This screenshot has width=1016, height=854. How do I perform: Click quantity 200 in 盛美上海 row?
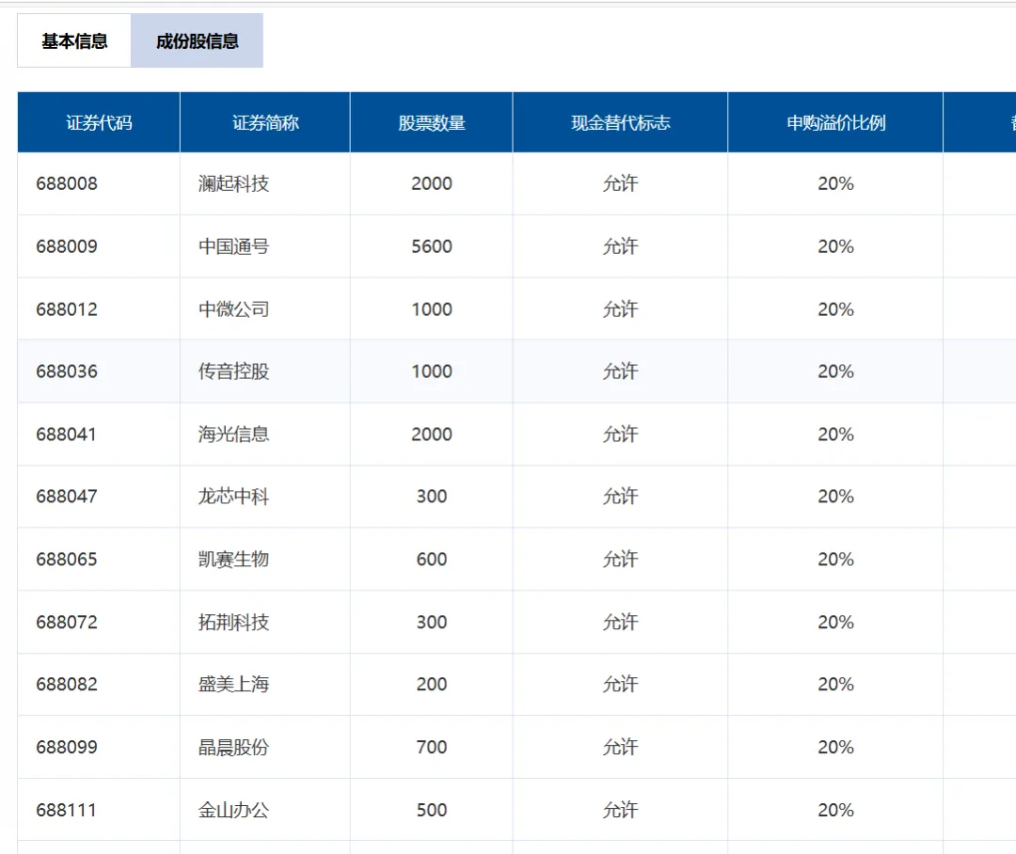432,685
